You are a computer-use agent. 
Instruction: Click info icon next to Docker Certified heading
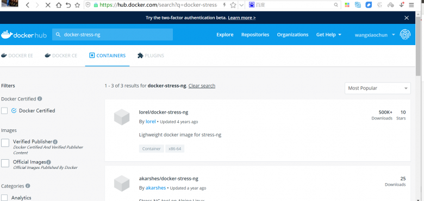[40, 99]
